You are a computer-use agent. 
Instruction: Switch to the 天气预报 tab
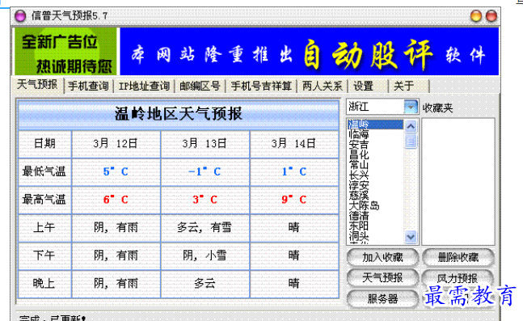pyautogui.click(x=37, y=85)
